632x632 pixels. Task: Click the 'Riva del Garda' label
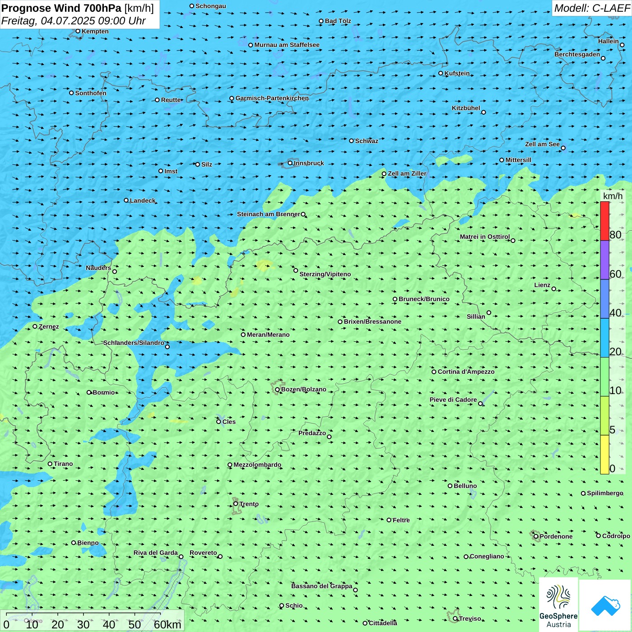point(156,553)
